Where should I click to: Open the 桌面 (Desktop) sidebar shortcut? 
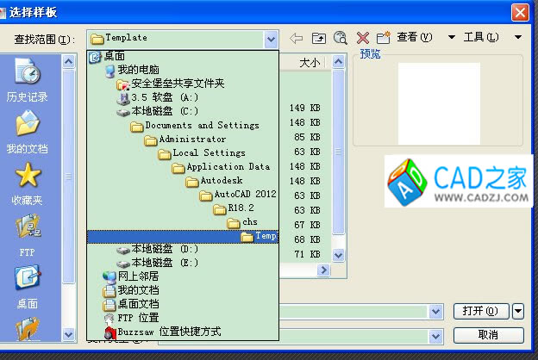point(28,288)
